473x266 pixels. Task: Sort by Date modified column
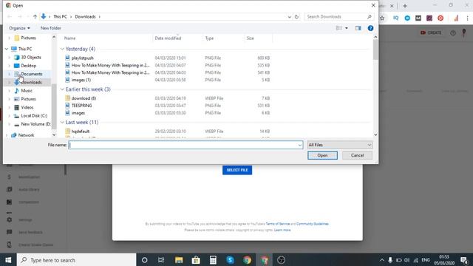point(168,38)
